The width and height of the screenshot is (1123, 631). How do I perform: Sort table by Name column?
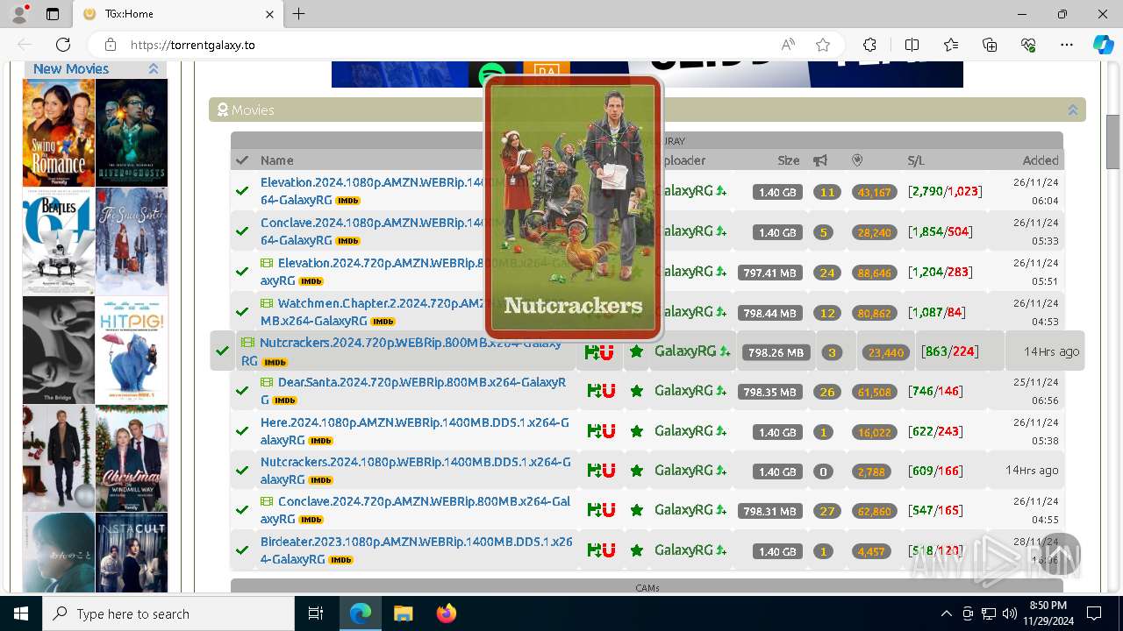pyautogui.click(x=276, y=160)
